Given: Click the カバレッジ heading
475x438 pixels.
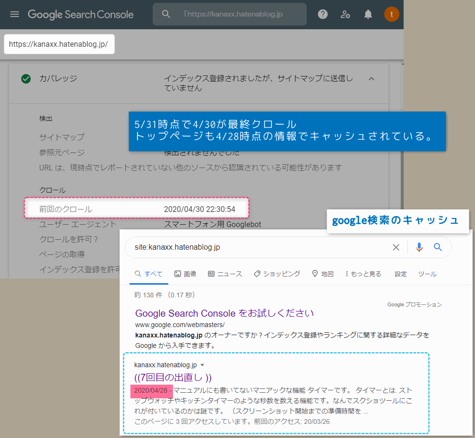Looking at the screenshot, I should (x=58, y=78).
